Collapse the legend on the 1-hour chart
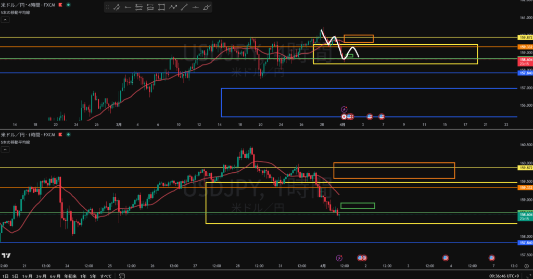 5,150
